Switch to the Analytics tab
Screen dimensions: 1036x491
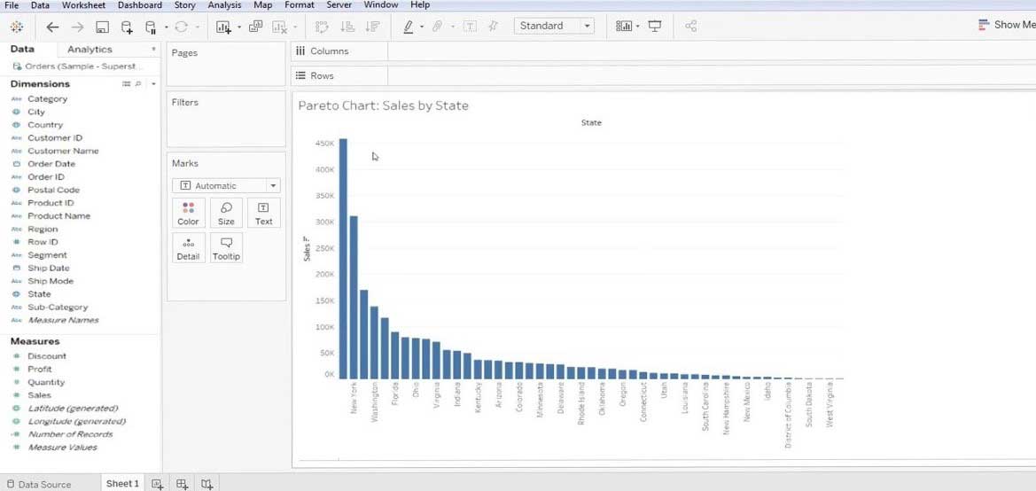point(90,50)
